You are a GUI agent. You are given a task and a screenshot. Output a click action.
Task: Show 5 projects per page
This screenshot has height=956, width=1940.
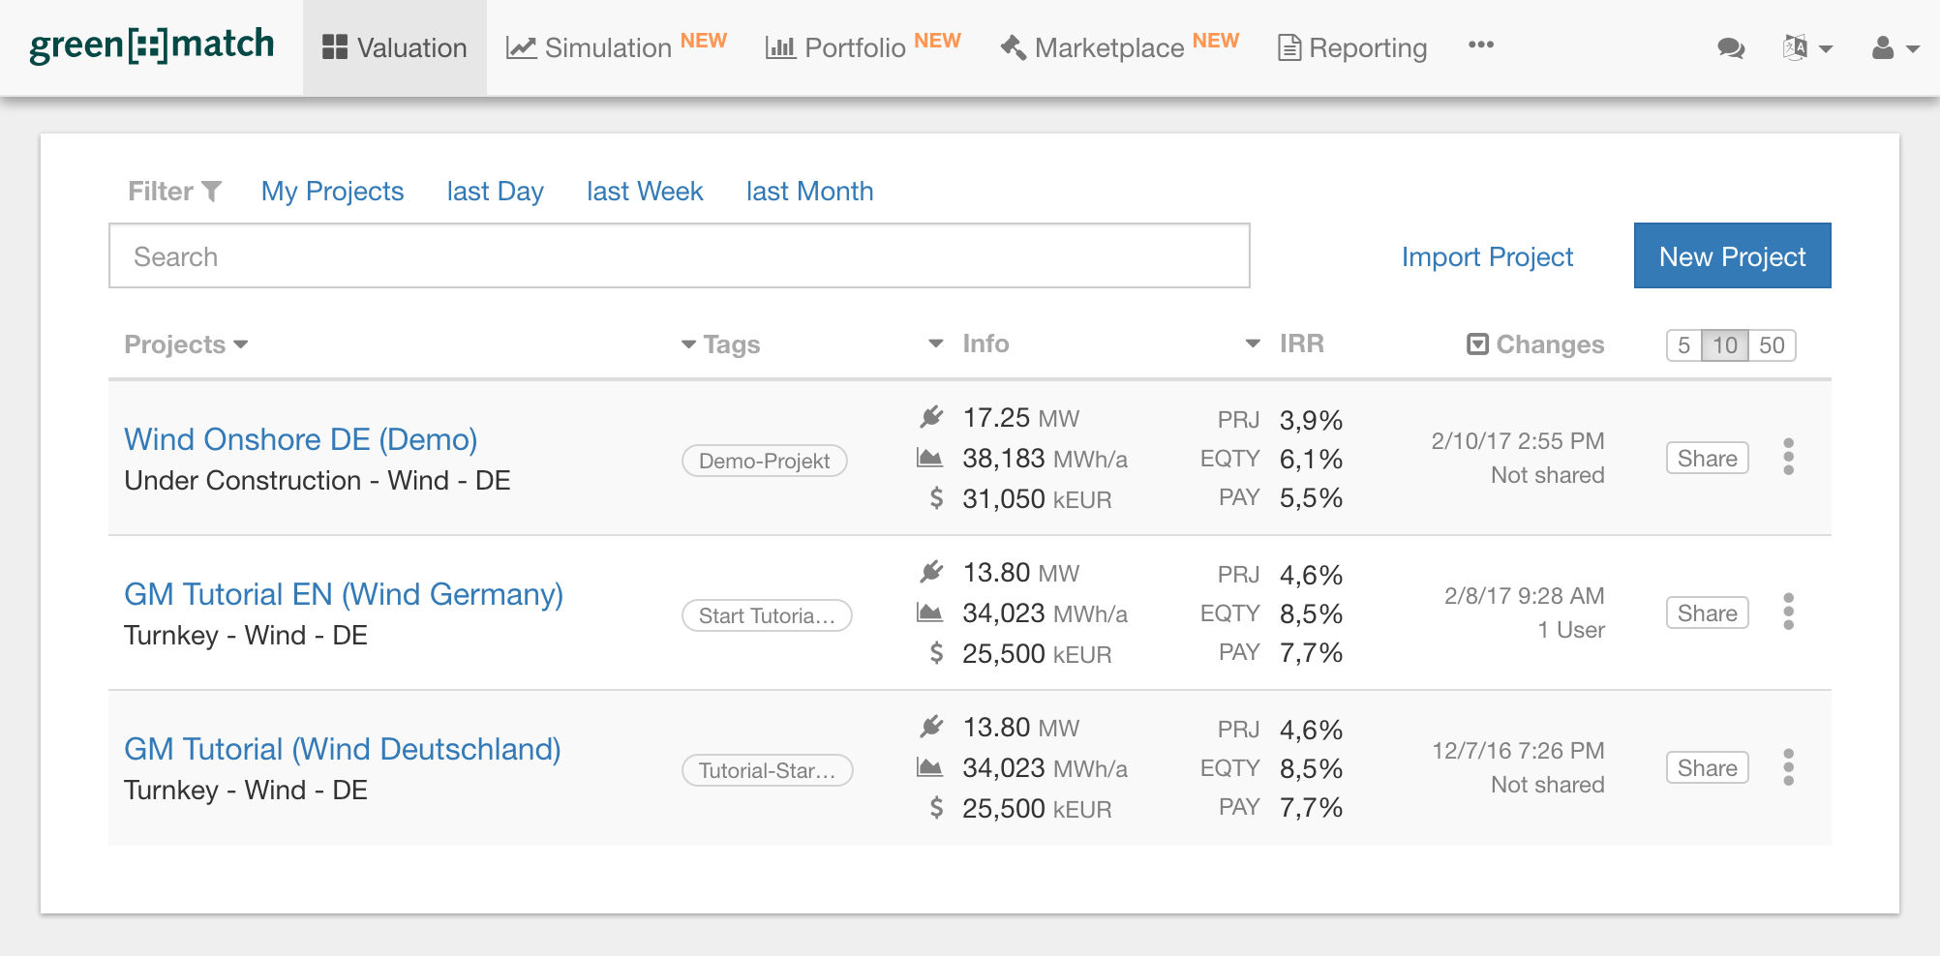pos(1684,345)
